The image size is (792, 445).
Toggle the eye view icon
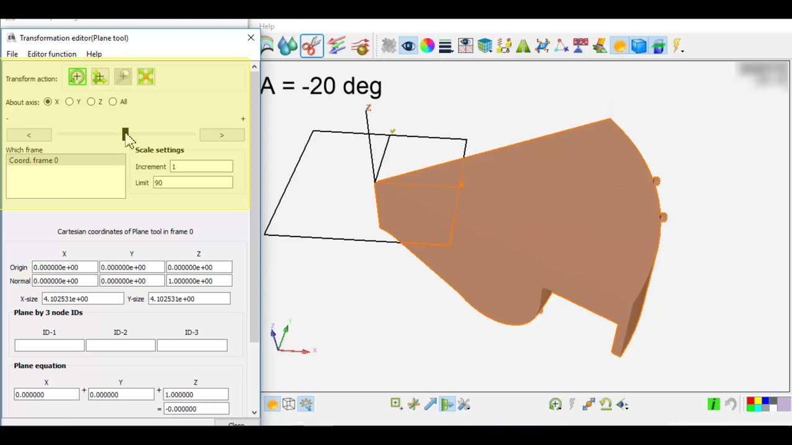tap(408, 46)
